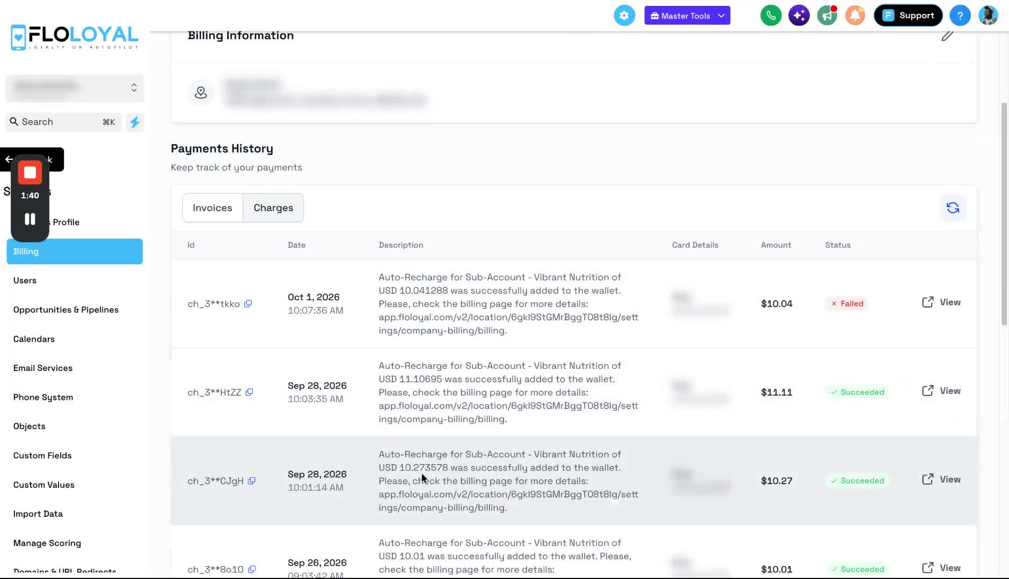
Task: Click the FloLoyal logo
Action: pyautogui.click(x=75, y=38)
